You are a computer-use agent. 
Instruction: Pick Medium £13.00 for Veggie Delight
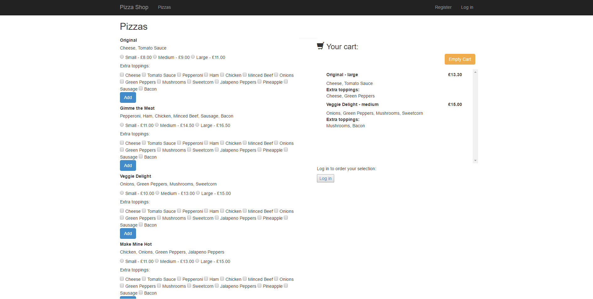[157, 193]
